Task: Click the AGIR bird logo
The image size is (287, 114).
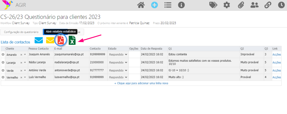Action: click(7, 5)
